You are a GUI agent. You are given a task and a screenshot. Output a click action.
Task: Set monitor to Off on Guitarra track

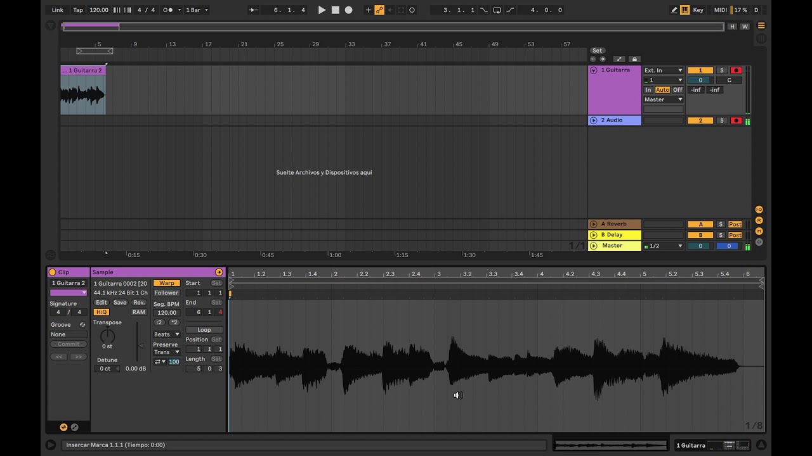678,90
